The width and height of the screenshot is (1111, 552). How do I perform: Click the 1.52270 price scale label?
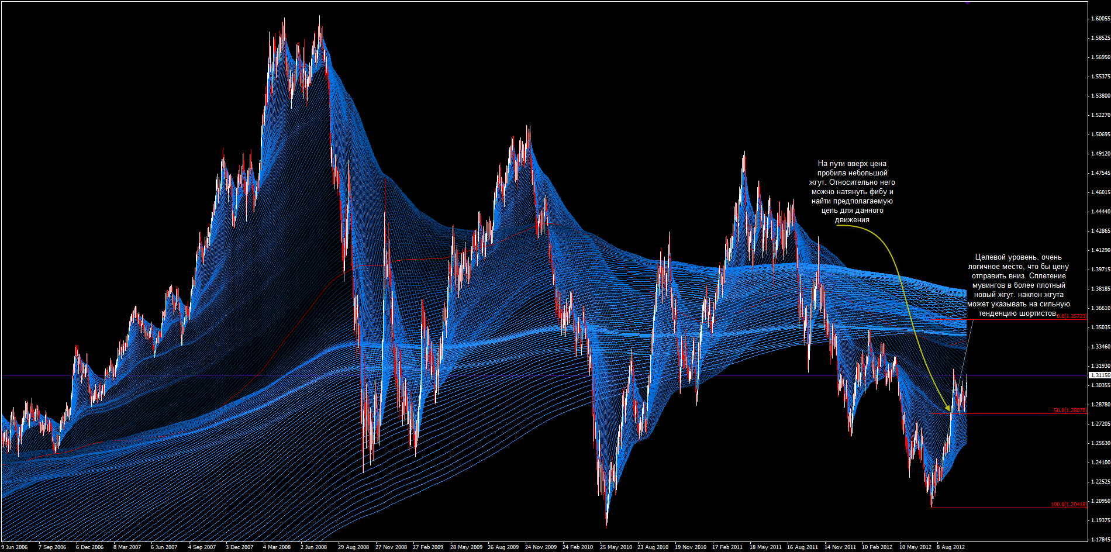click(1100, 115)
